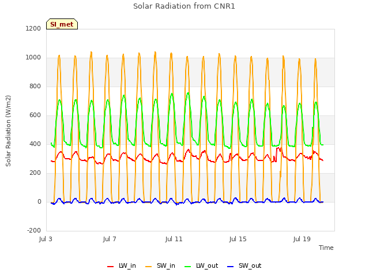This screenshot has width=369, height=277.
Task: Click the Jul 19 x-axis tick label
Action: pos(302,239)
